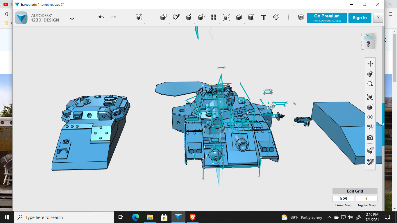Open Brave browser from taskbar

click(x=192, y=217)
